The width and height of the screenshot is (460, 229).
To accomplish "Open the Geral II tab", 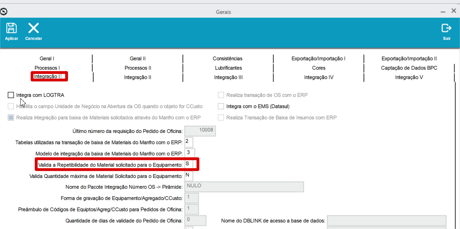I will 138,58.
